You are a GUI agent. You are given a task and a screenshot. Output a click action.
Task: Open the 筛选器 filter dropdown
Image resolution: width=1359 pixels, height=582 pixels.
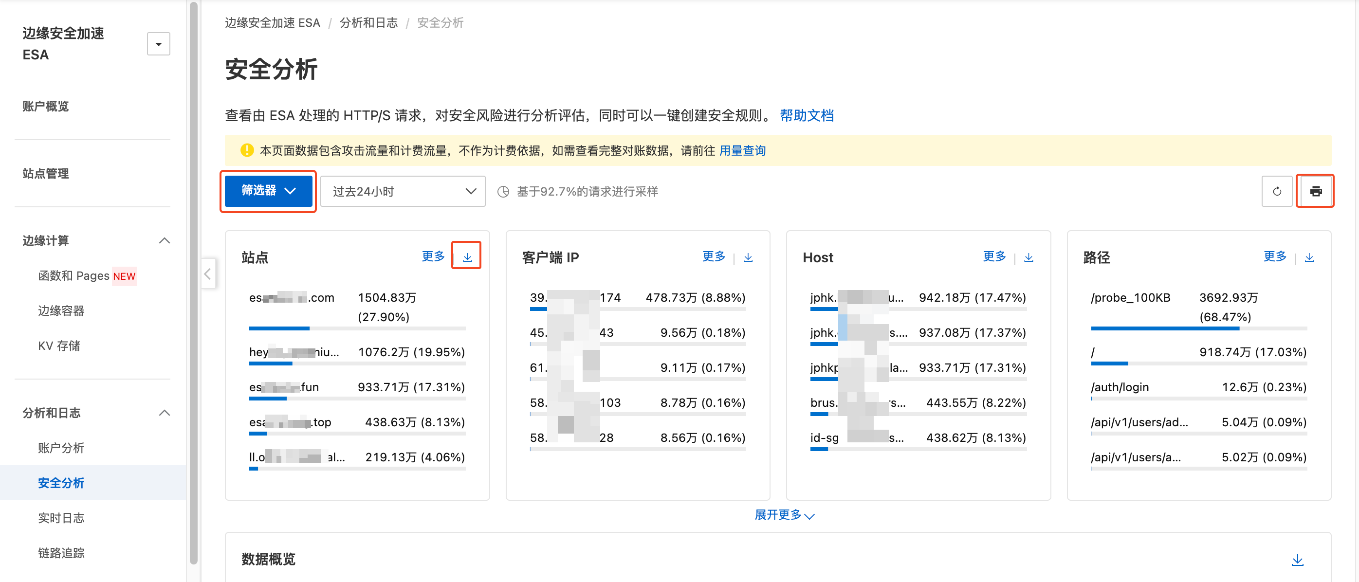[268, 191]
